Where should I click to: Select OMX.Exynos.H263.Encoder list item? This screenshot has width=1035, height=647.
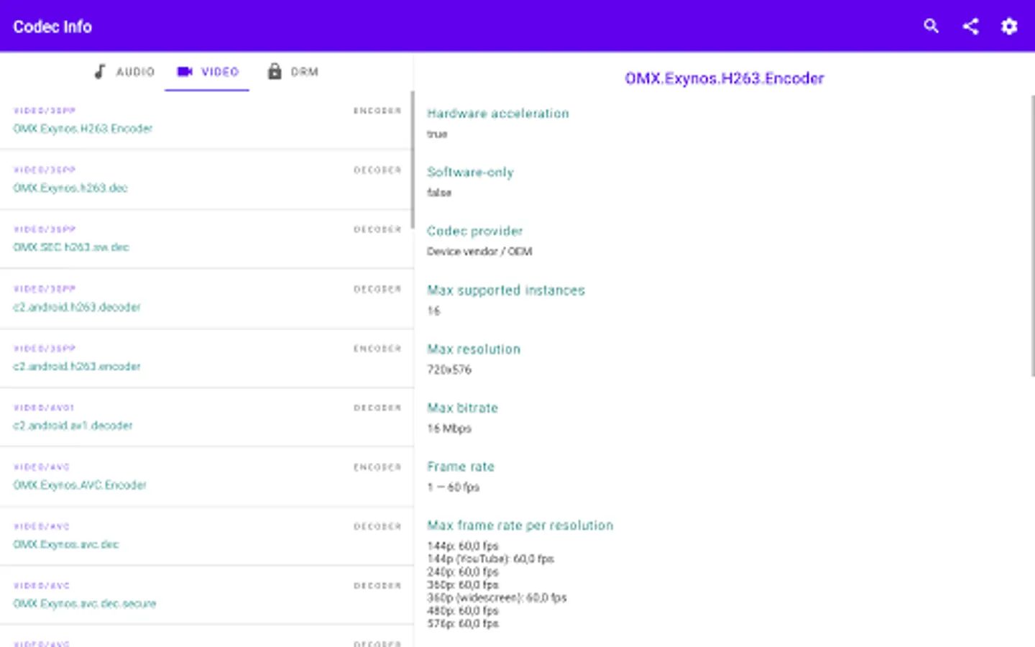[x=206, y=120]
